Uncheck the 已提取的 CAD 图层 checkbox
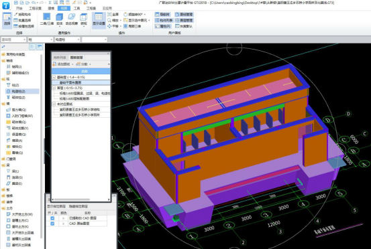 [x=52, y=218]
